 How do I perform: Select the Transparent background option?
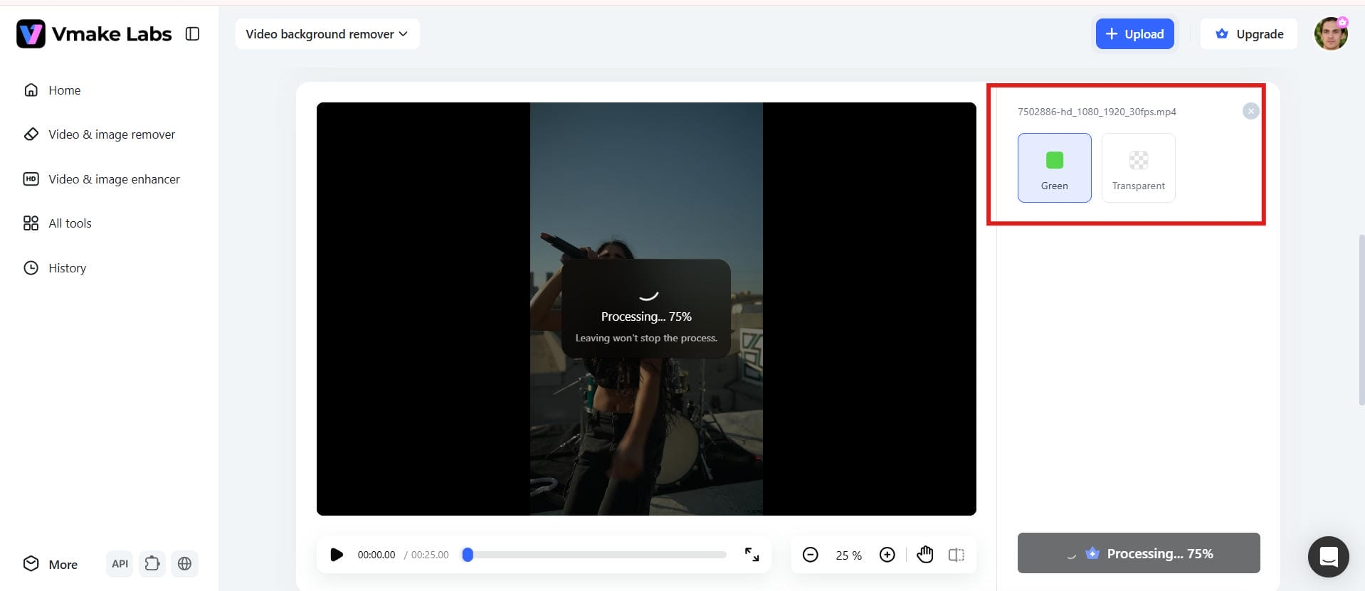(x=1138, y=168)
